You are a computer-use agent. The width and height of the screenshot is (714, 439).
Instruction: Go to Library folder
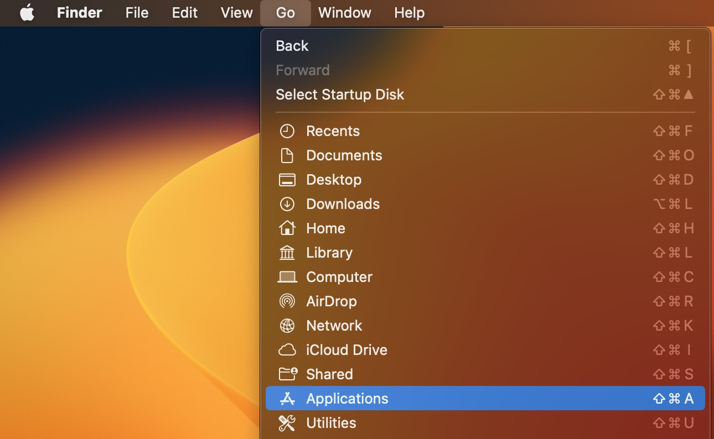pos(485,253)
